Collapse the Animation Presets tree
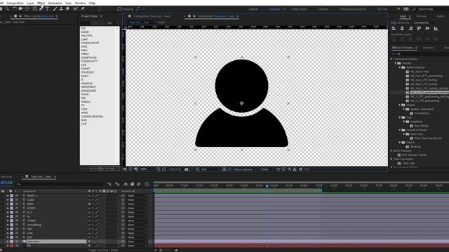 point(391,59)
